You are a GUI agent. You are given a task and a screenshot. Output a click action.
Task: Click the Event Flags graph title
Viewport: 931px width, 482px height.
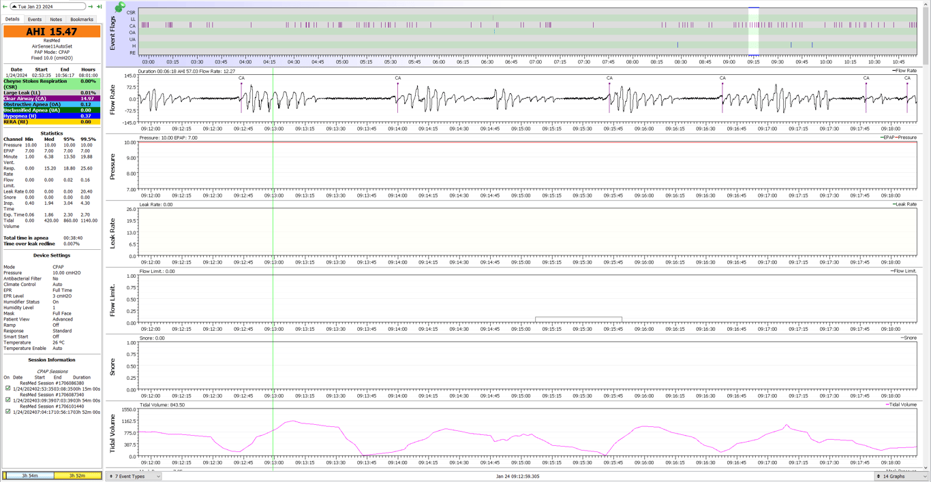(x=113, y=33)
